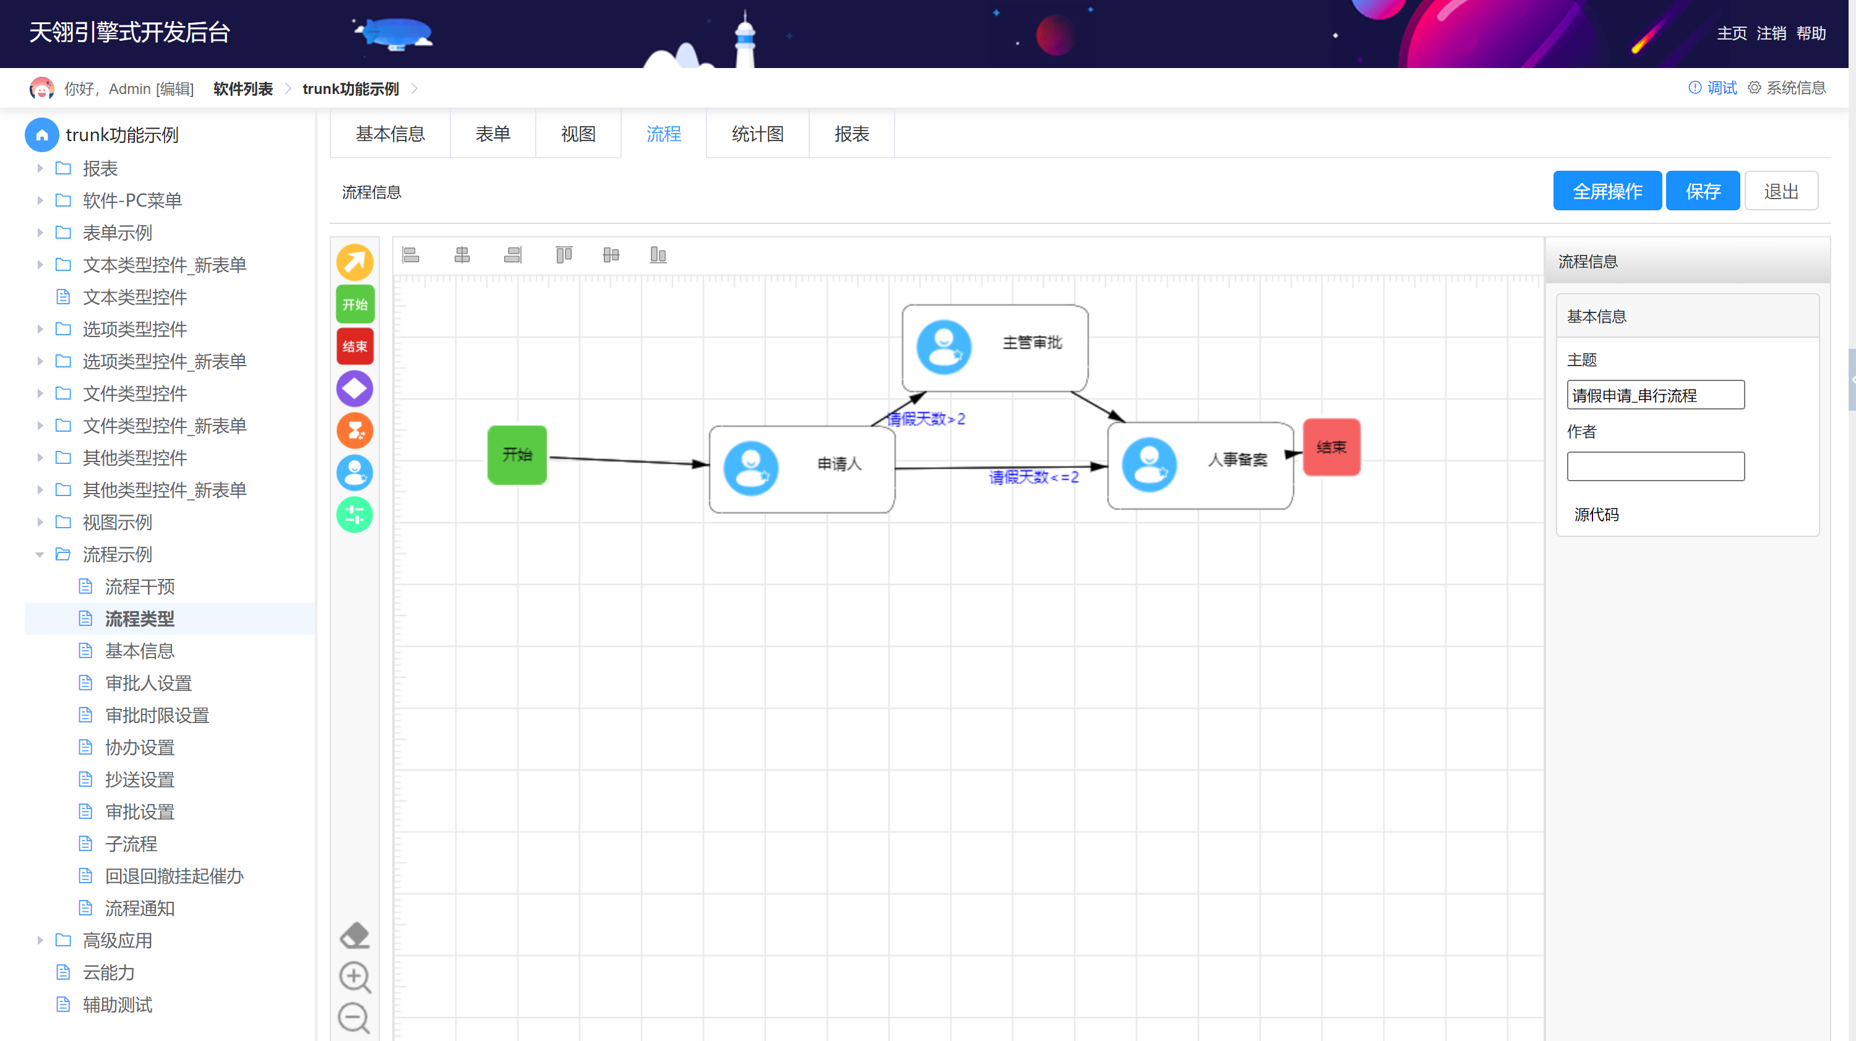Viewport: 1856px width, 1041px height.
Task: Switch to the 表单 tab
Action: [x=493, y=134]
